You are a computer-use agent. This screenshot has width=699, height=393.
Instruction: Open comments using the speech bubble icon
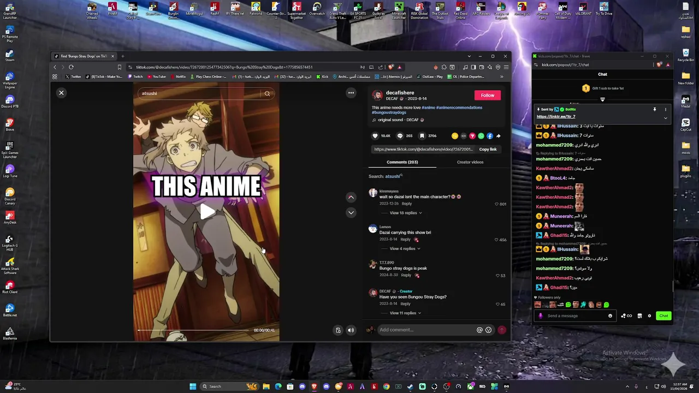[x=400, y=136]
